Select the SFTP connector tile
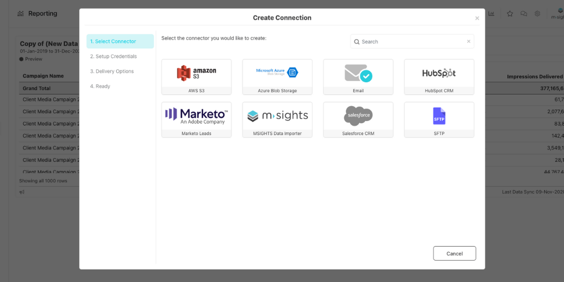 click(438, 120)
